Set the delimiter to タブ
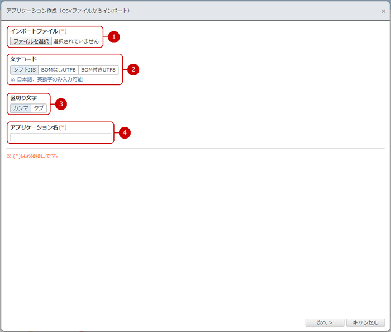 click(39, 108)
